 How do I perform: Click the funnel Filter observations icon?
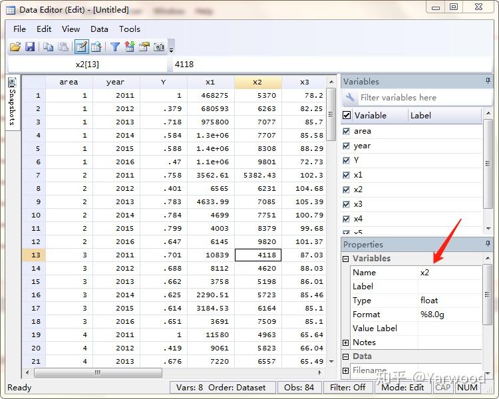pyautogui.click(x=114, y=47)
